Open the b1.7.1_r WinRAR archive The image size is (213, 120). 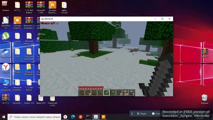[x=6, y=99]
